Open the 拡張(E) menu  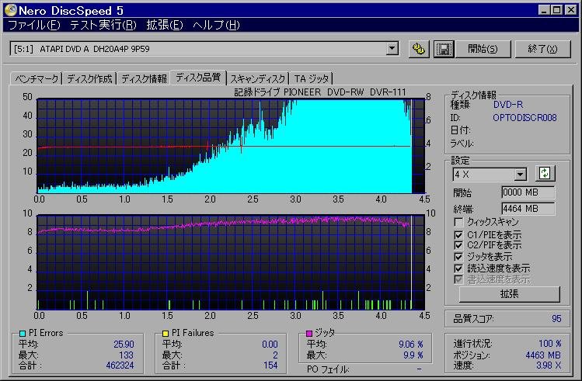coord(165,25)
